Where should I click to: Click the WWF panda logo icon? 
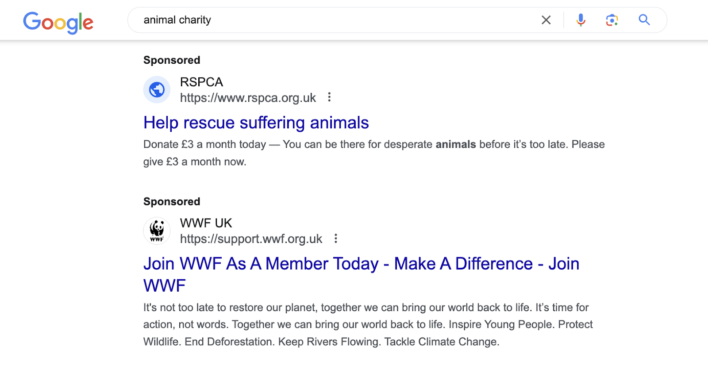(x=157, y=231)
